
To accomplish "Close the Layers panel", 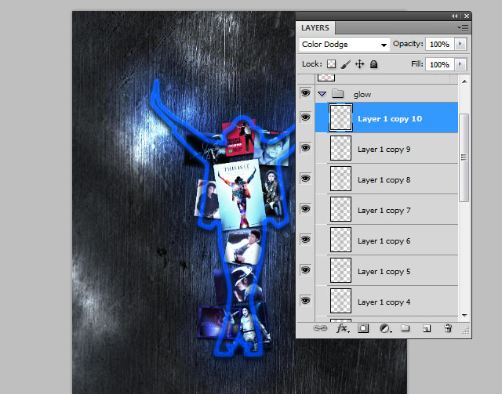I will coord(467,16).
